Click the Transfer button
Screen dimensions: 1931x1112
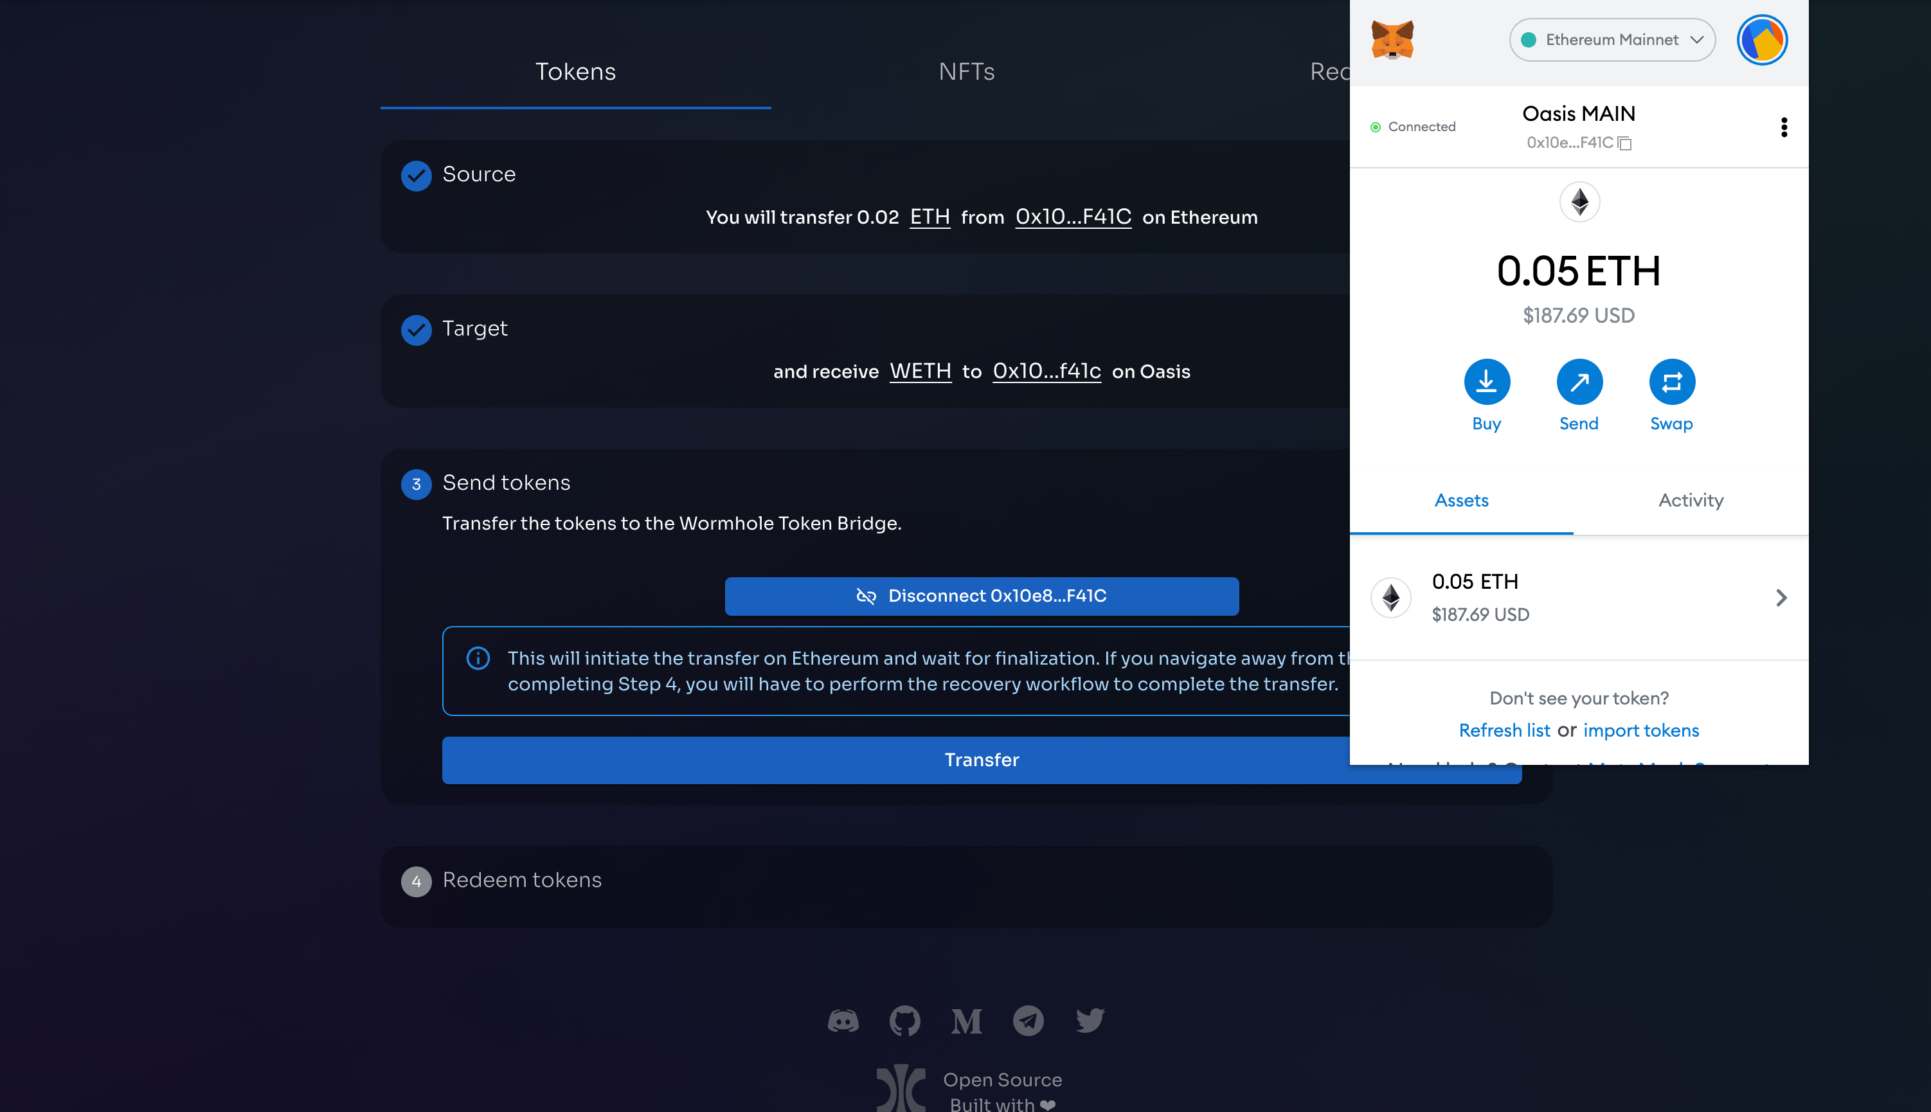981,760
